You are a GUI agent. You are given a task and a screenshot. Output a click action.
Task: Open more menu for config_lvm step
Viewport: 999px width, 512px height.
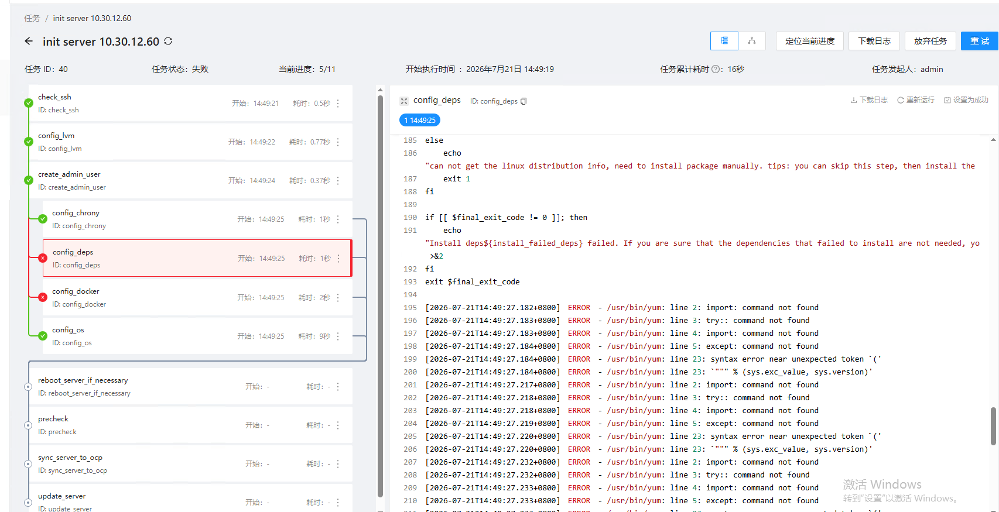[x=338, y=142]
